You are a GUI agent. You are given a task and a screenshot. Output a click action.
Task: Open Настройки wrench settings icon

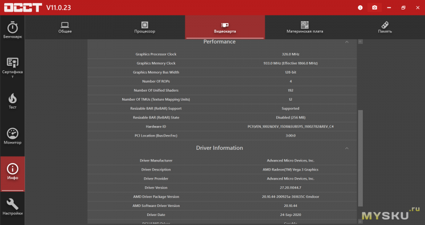(12, 204)
